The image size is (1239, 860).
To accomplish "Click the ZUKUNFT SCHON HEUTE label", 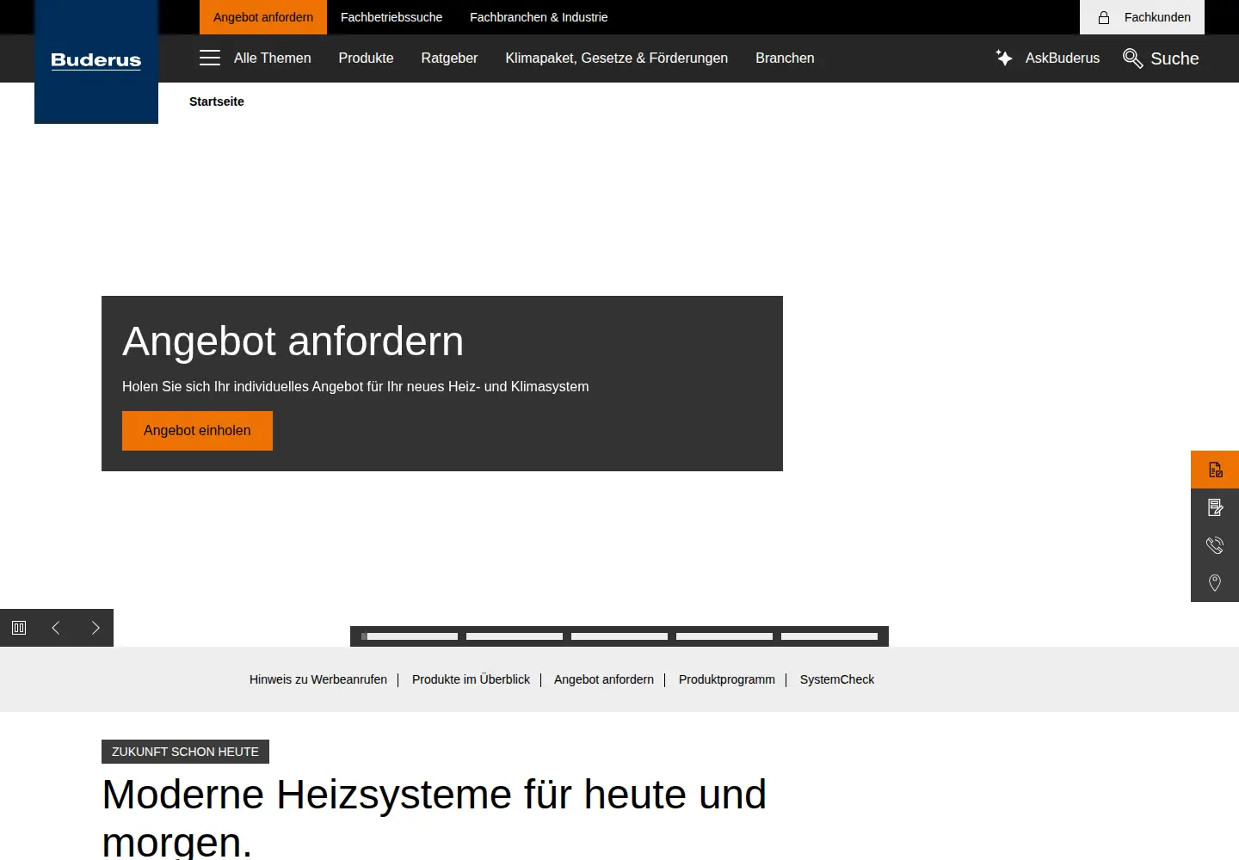I will (x=185, y=752).
